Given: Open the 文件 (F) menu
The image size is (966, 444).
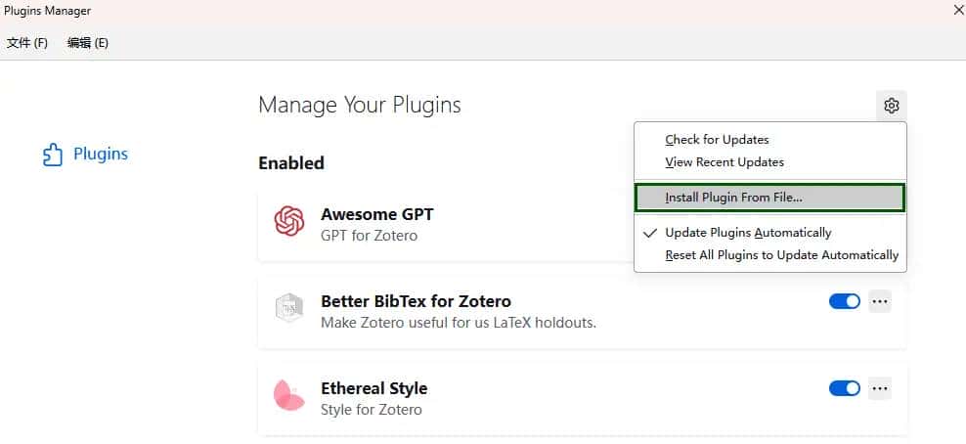Looking at the screenshot, I should pyautogui.click(x=27, y=43).
